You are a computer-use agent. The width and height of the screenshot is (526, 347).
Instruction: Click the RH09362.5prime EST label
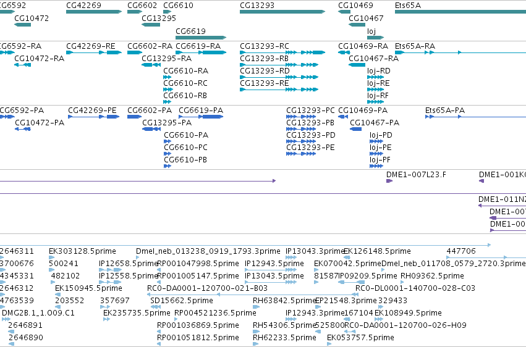click(432, 275)
